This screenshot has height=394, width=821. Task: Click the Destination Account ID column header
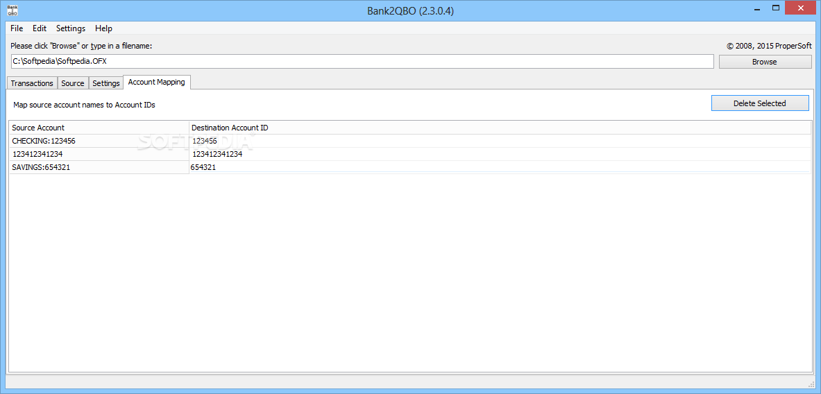click(x=500, y=128)
